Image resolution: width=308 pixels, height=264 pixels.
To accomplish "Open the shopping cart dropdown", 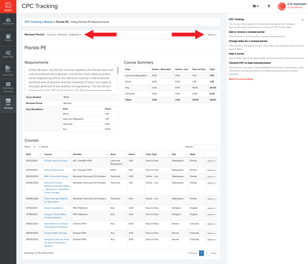I will coord(254,6).
